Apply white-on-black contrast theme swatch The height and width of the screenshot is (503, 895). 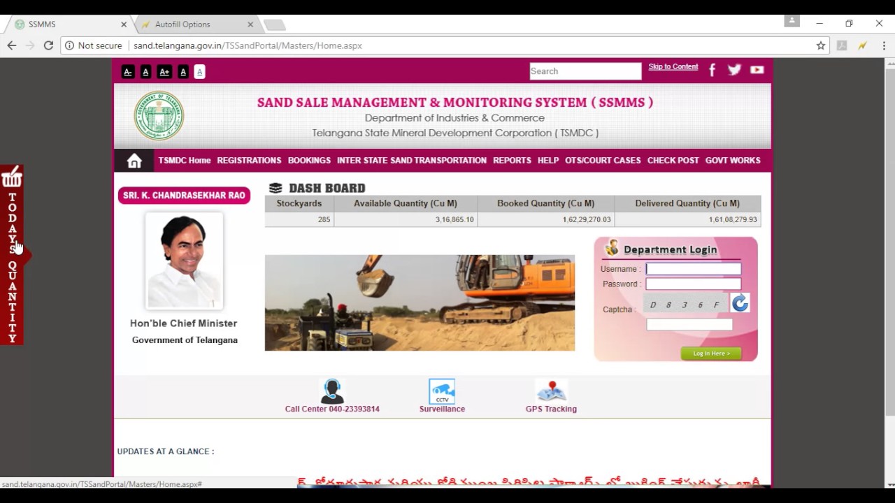point(183,72)
